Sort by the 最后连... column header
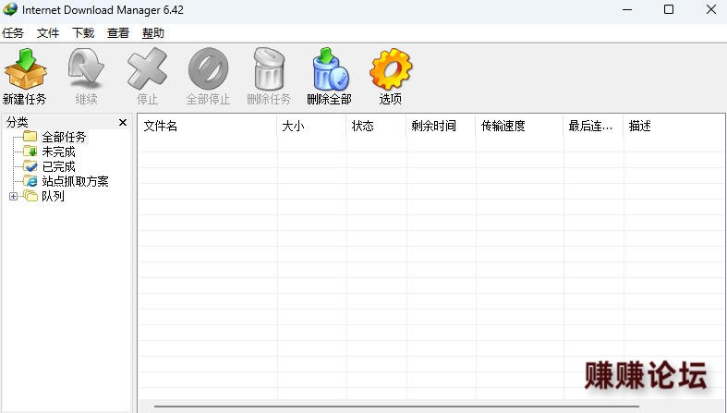Viewport: 727px width, 413px height. tap(593, 126)
